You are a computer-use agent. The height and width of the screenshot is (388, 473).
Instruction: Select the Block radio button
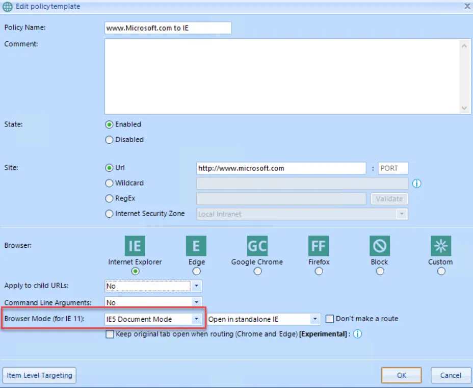(380, 271)
